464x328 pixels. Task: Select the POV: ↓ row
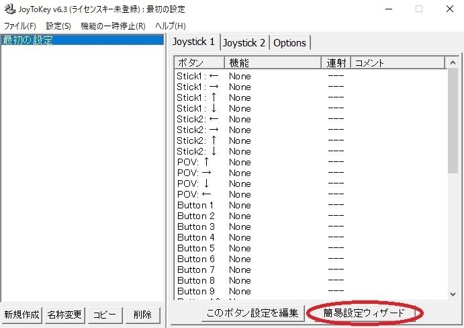[310, 183]
